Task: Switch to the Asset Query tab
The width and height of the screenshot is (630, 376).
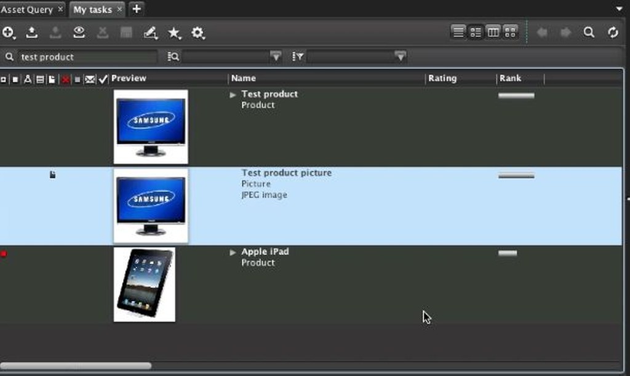Action: point(27,9)
